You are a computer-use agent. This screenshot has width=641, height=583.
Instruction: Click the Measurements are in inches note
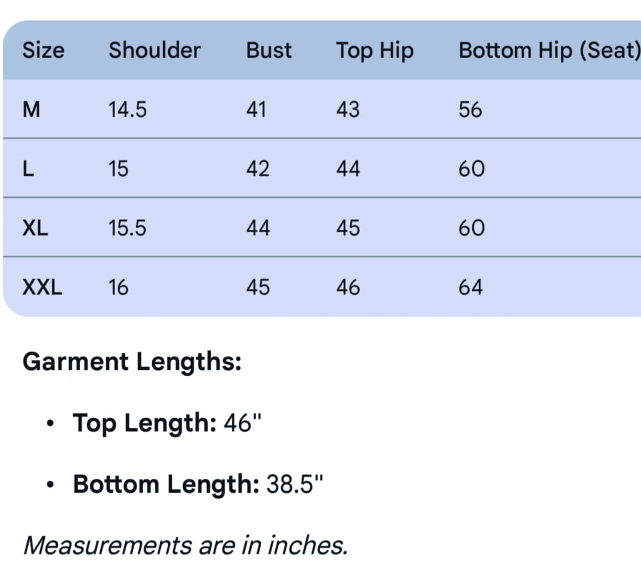[x=186, y=545]
